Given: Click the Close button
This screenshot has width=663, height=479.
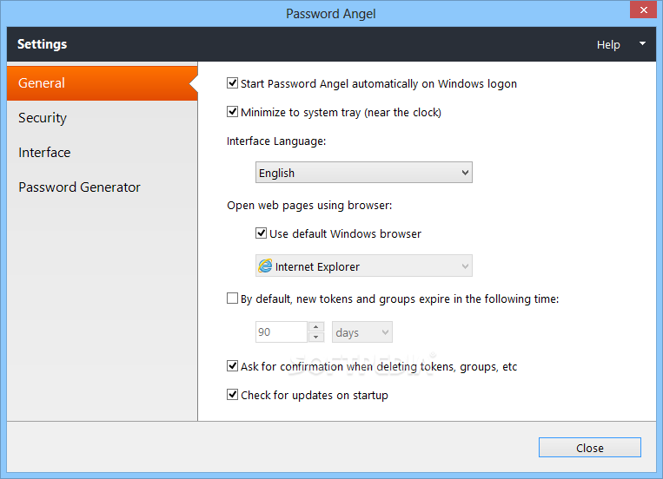Looking at the screenshot, I should click(589, 448).
